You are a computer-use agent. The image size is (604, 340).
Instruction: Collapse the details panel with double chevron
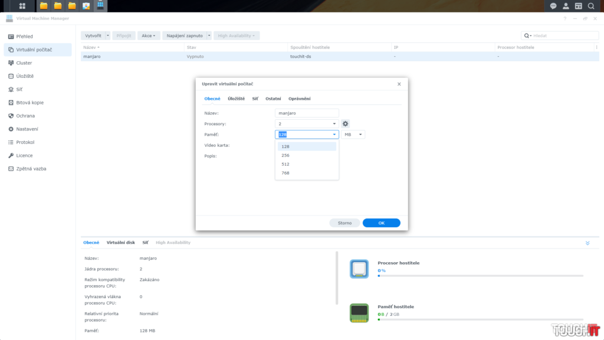pos(587,243)
